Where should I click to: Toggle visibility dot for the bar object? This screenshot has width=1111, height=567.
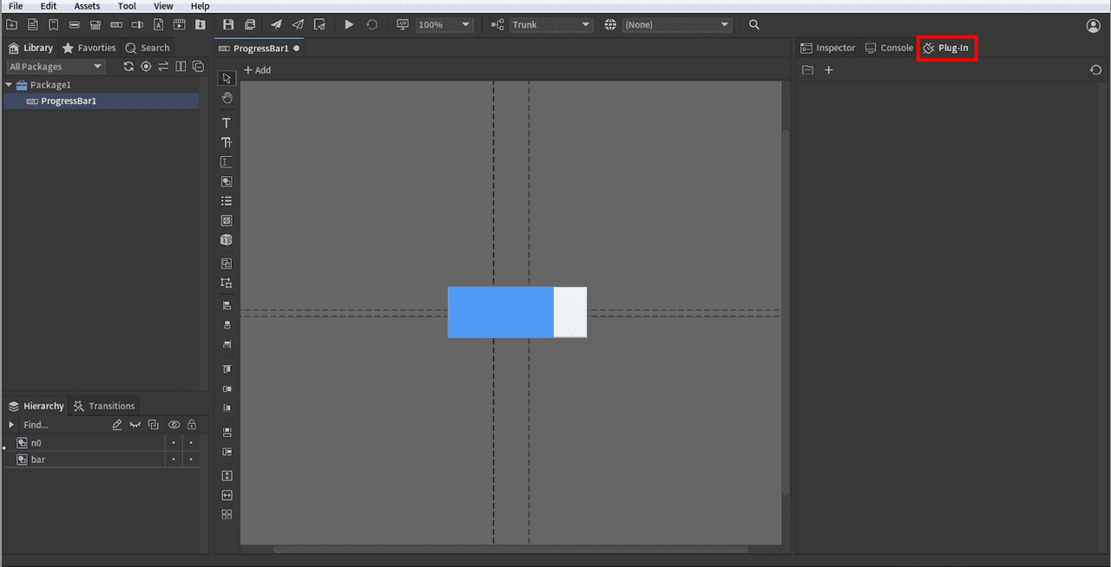tap(174, 459)
